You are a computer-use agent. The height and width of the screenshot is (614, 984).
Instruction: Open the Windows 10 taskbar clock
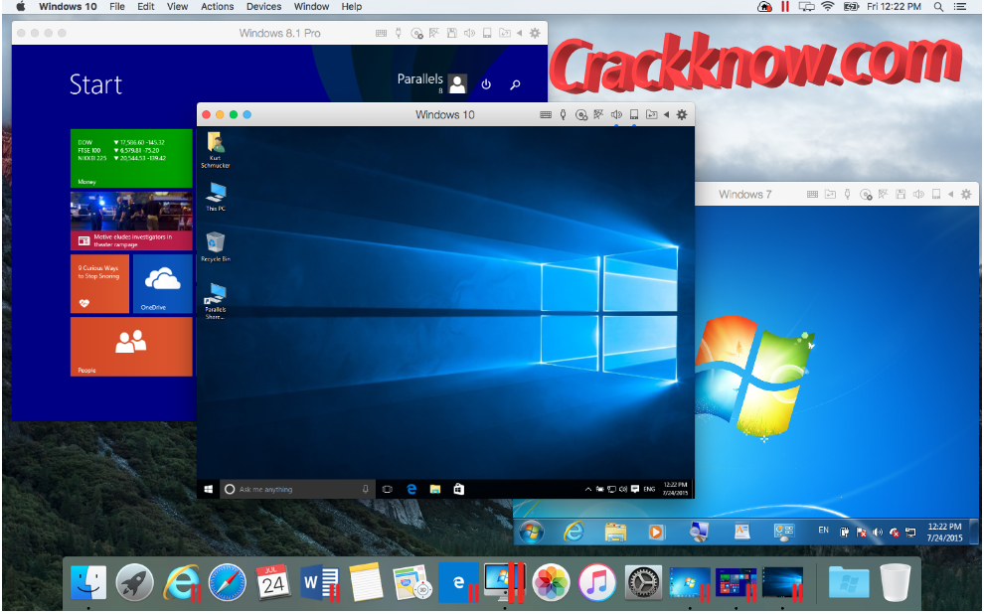(675, 489)
